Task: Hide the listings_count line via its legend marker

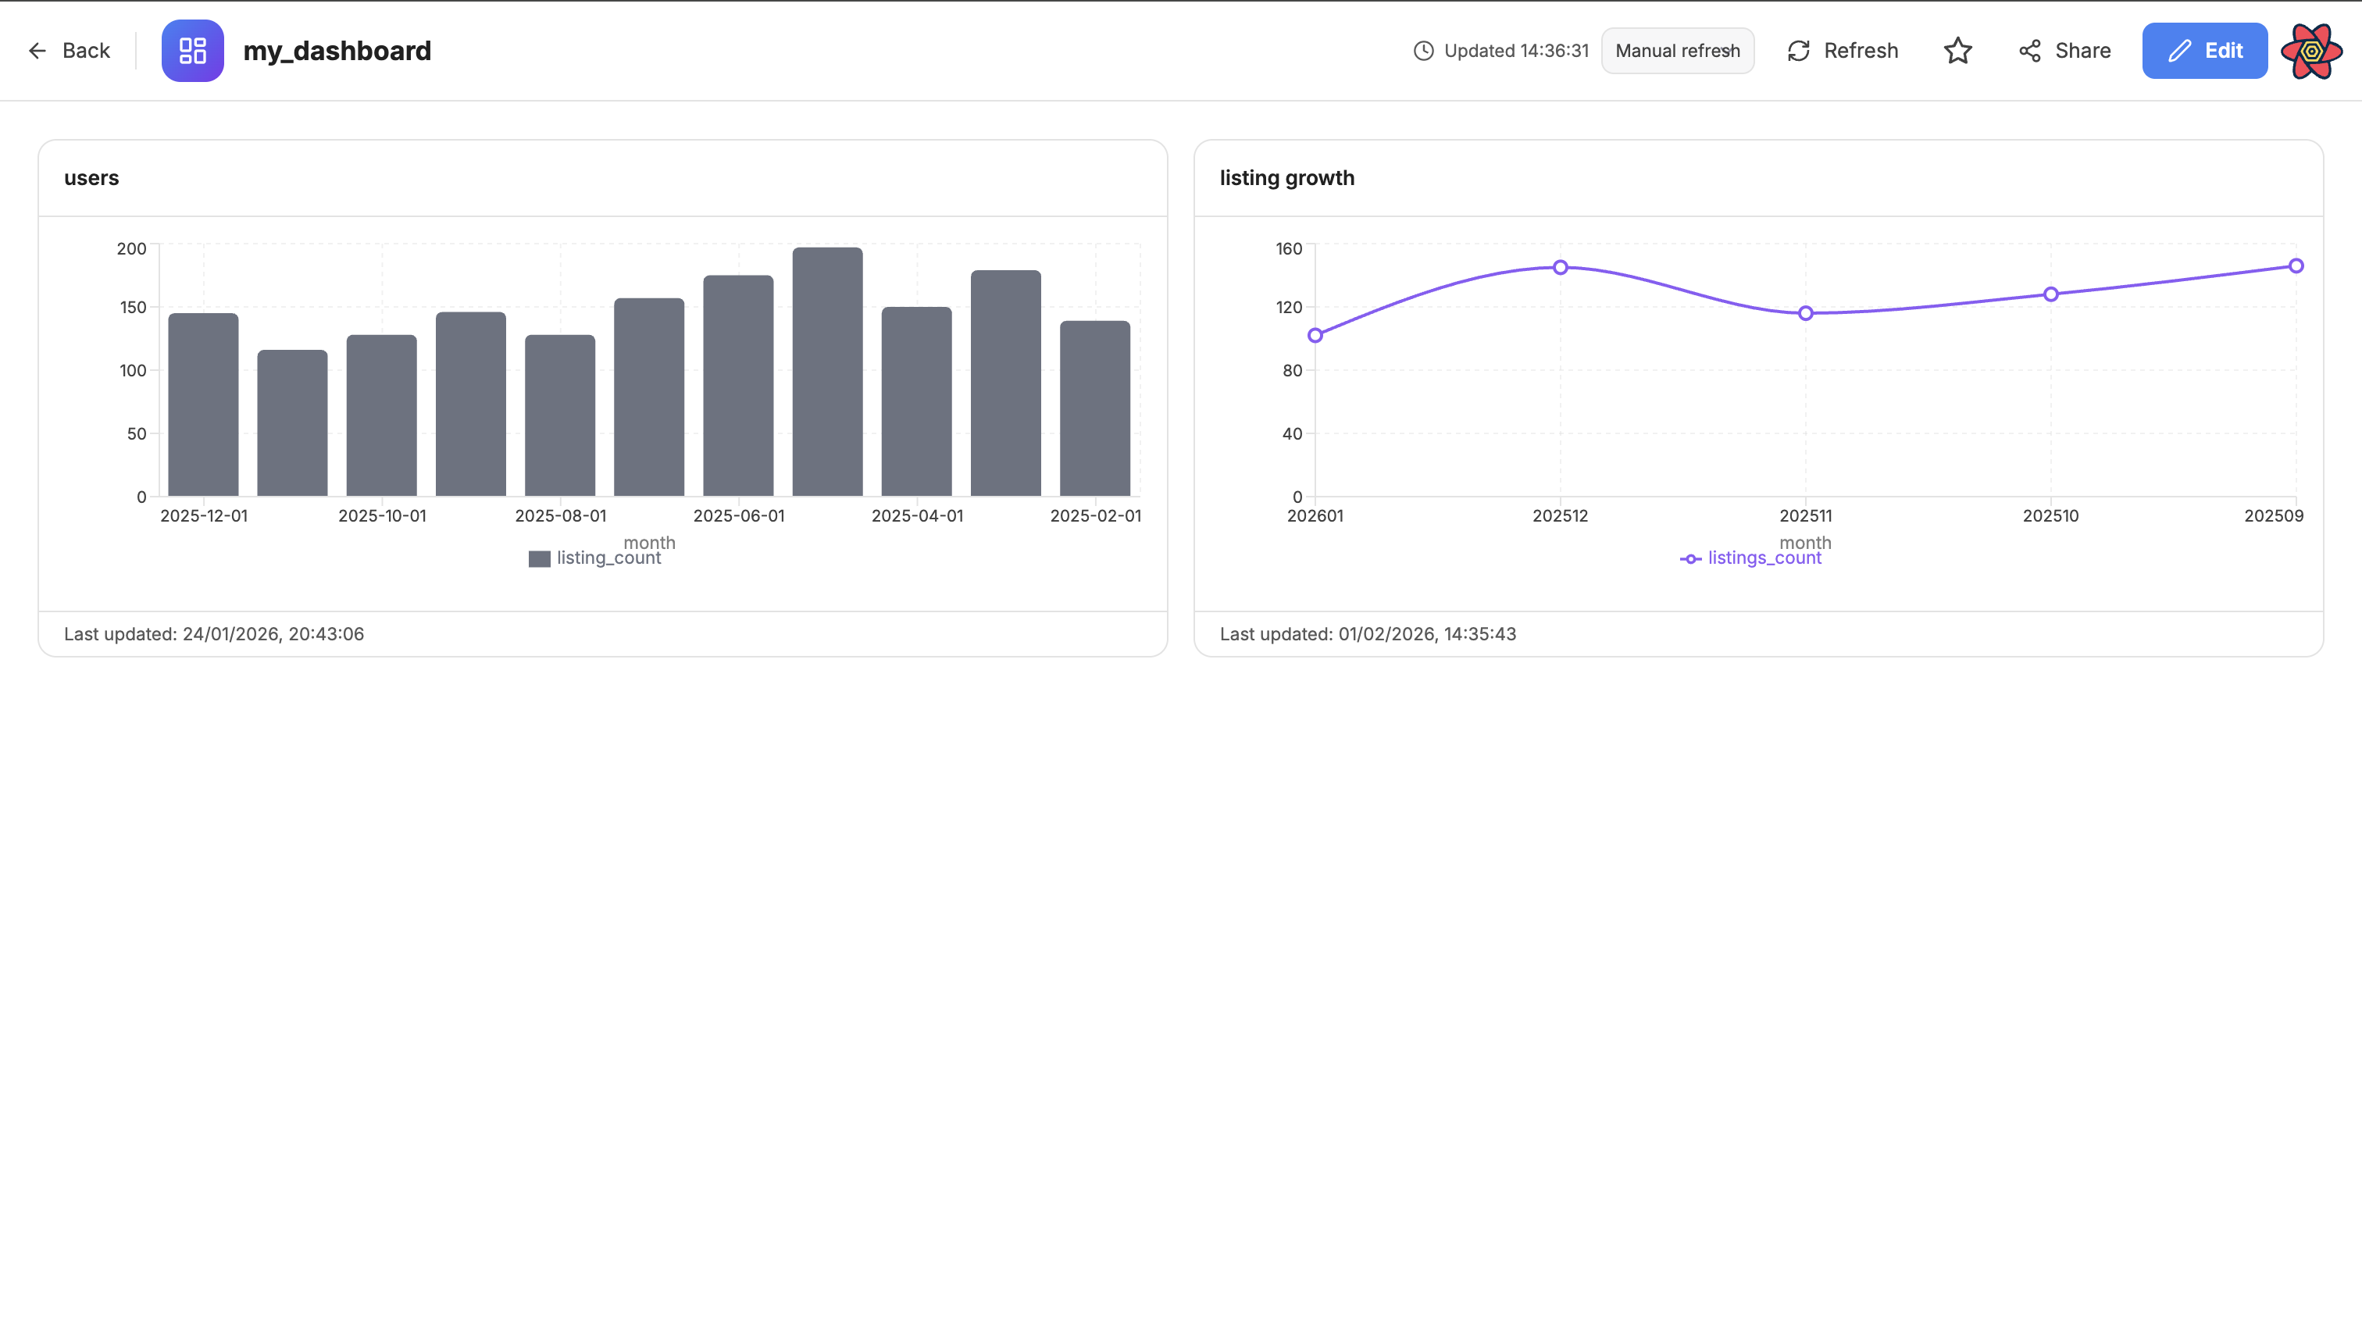Action: tap(1690, 558)
